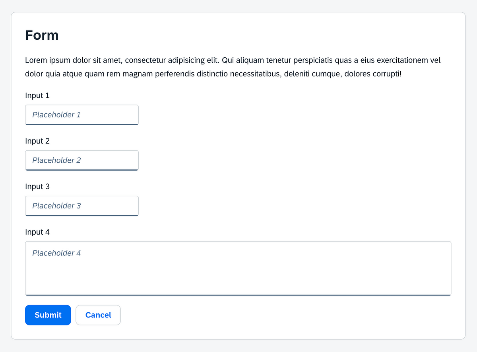Click the "Input 3" label

37,187
